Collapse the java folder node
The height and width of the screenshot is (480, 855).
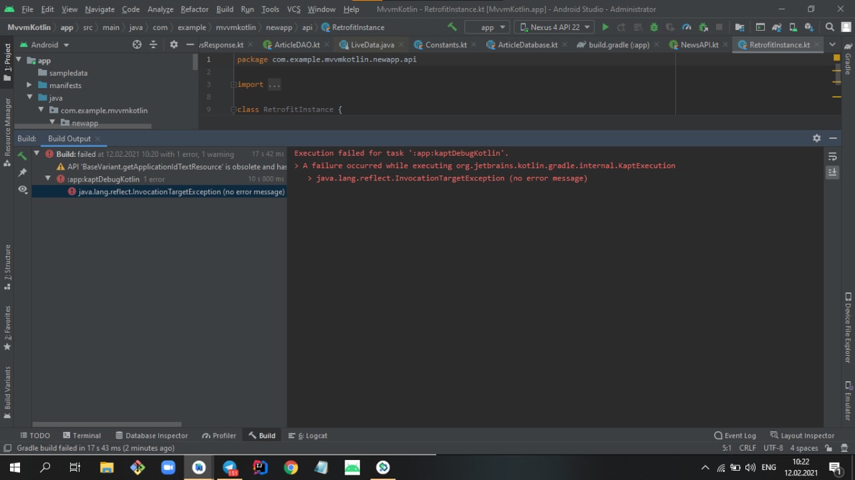pos(29,97)
